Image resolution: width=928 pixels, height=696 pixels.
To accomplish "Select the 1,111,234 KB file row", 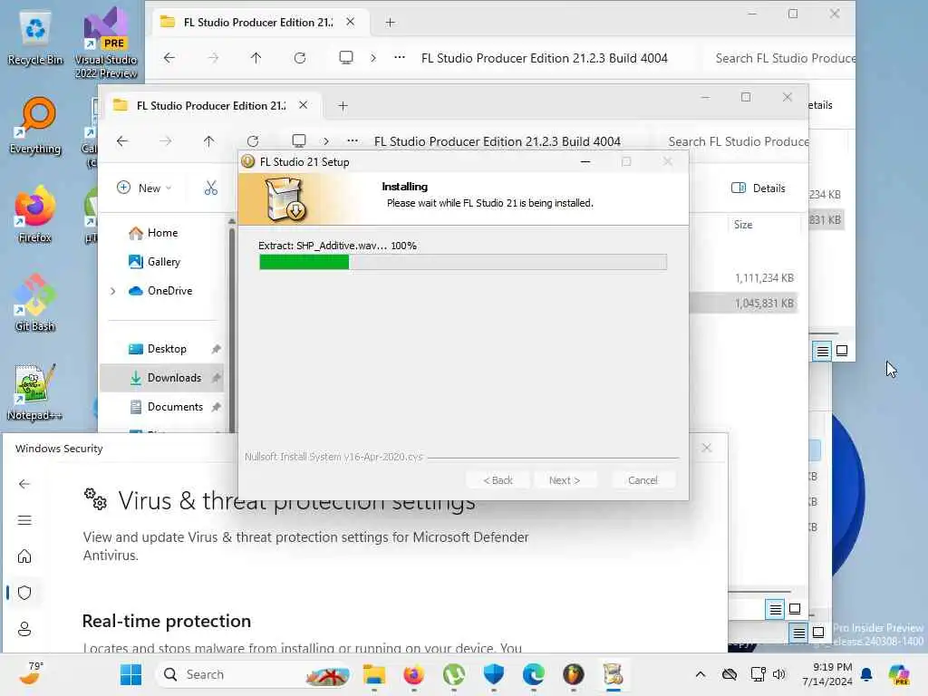I will tap(744, 277).
